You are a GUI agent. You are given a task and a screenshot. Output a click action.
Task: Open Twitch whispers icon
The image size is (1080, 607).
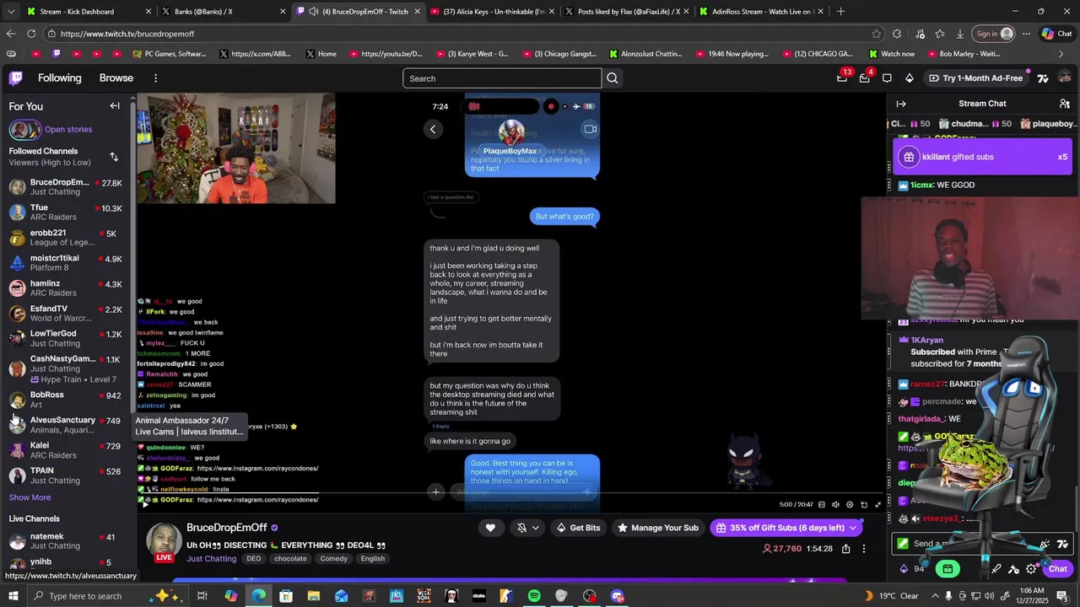pyautogui.click(x=887, y=78)
